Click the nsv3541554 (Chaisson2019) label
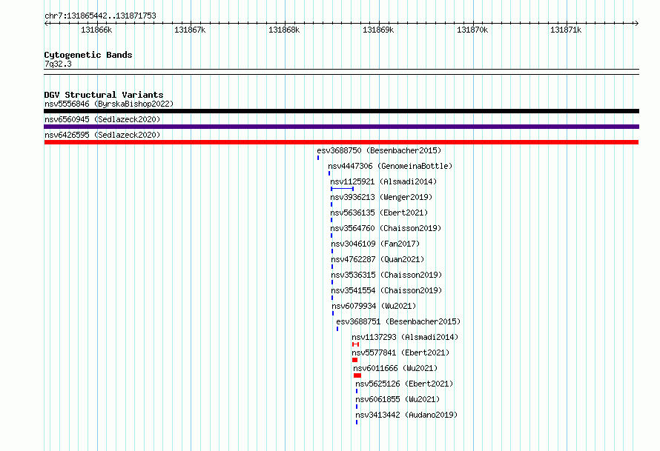 coord(386,290)
